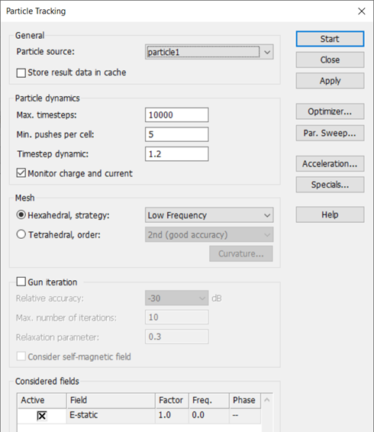Enable Store result data in cache

pos(21,73)
